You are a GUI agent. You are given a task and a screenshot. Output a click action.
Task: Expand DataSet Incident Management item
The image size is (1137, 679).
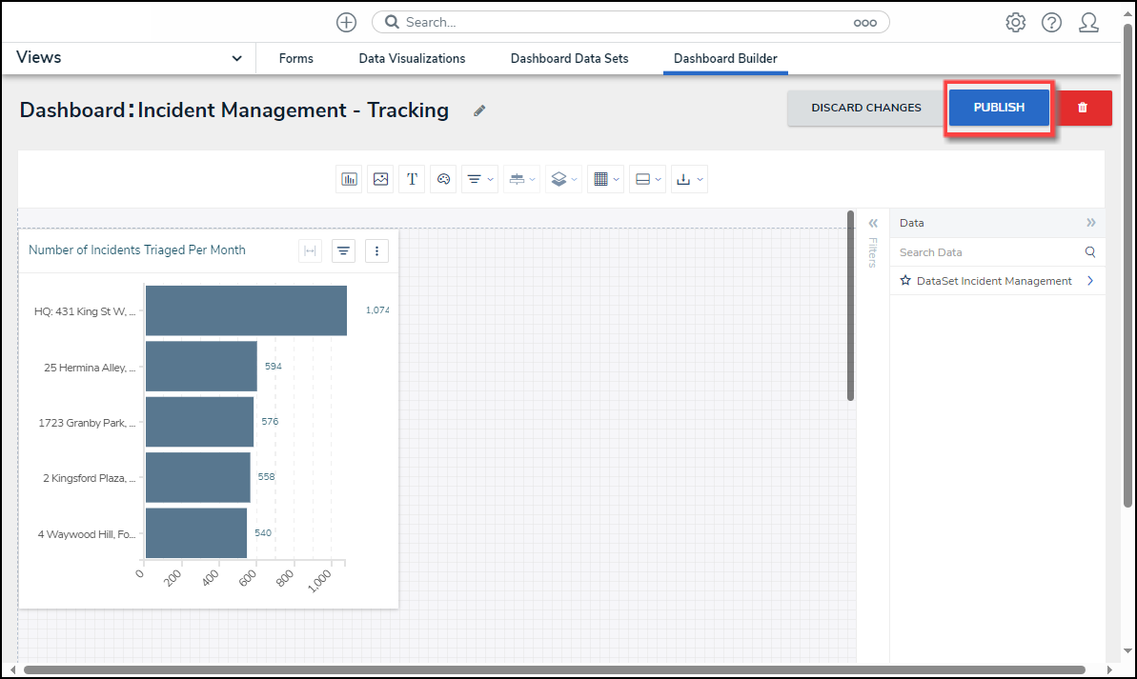tap(1089, 281)
